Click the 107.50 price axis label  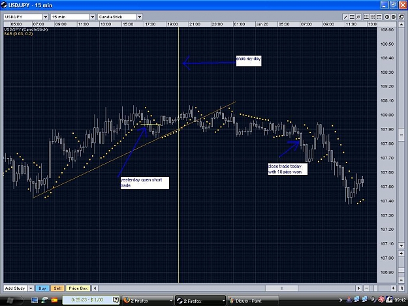387,187
